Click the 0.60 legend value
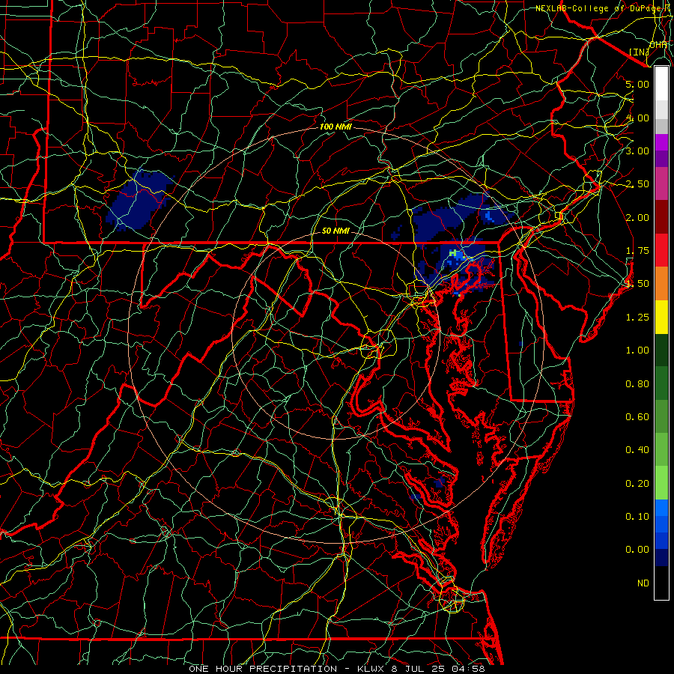The image size is (674, 674). coord(637,417)
